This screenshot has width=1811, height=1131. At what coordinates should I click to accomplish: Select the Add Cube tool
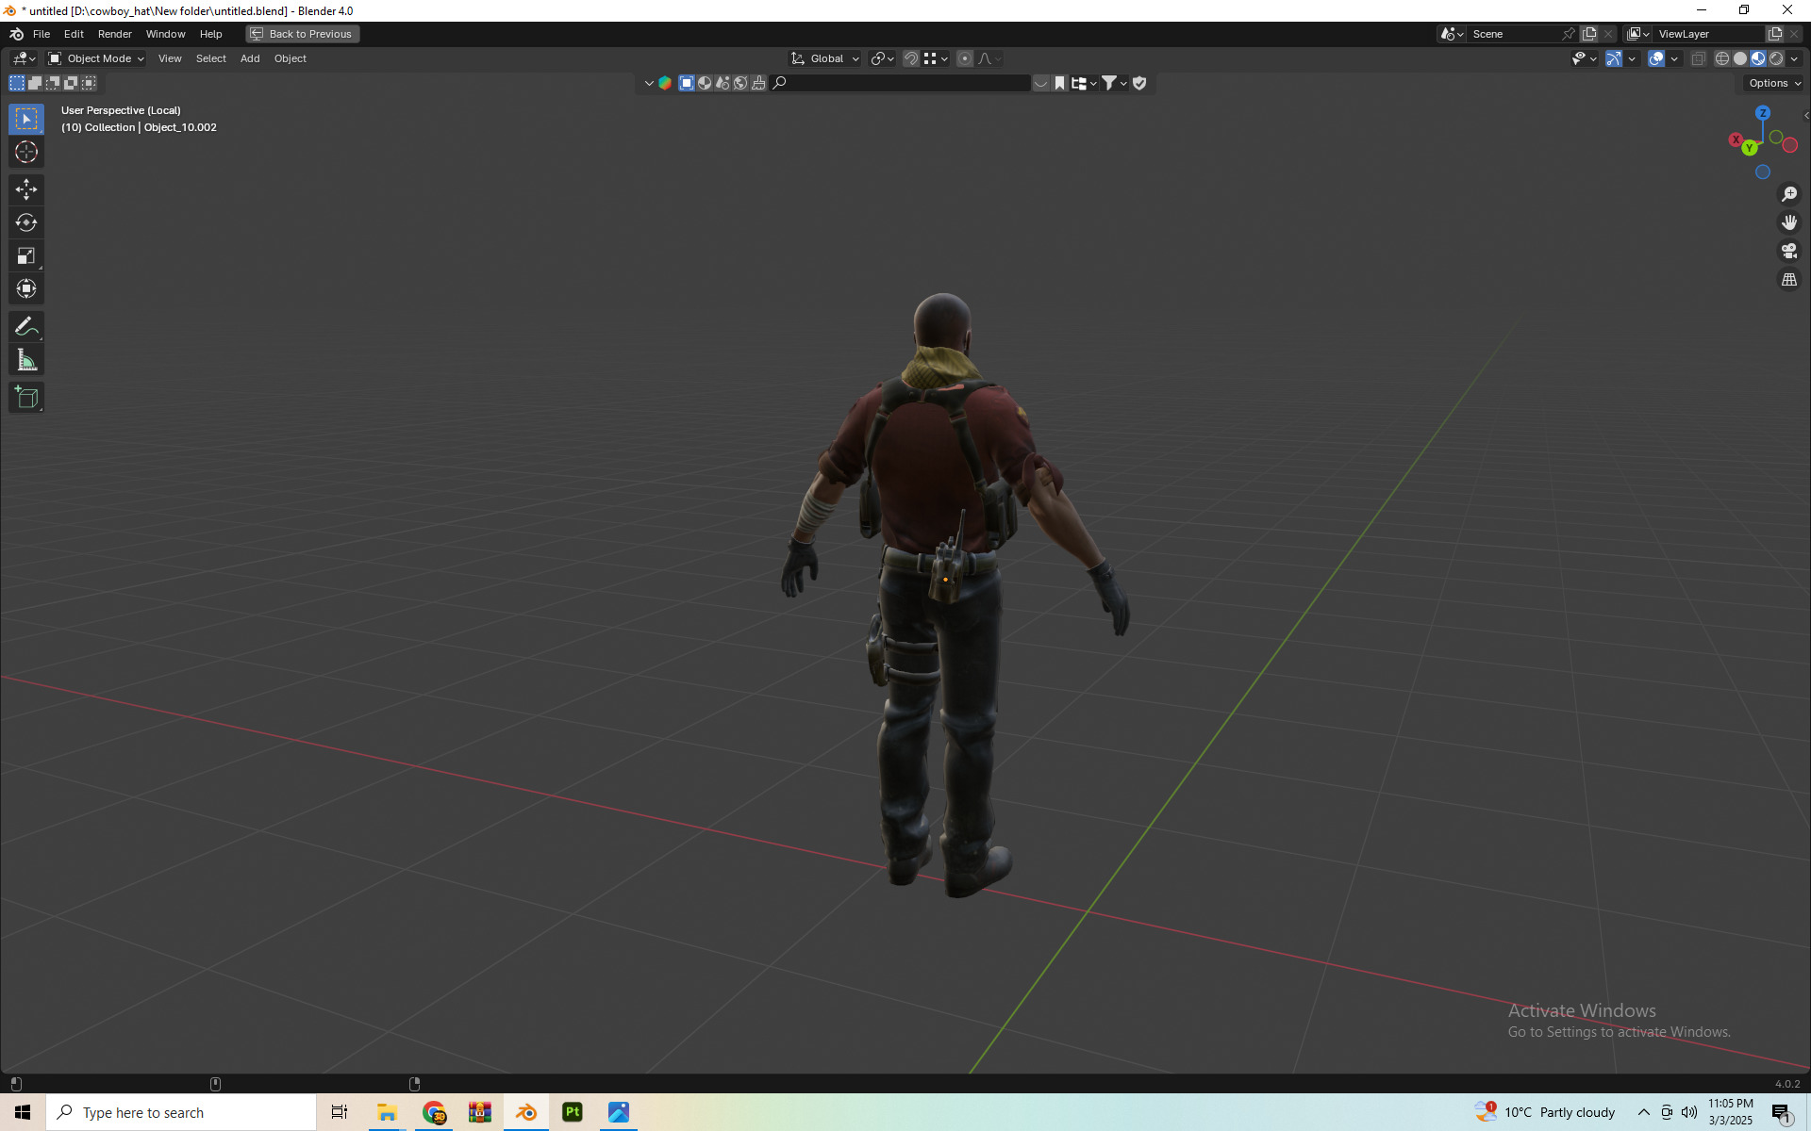pyautogui.click(x=26, y=398)
